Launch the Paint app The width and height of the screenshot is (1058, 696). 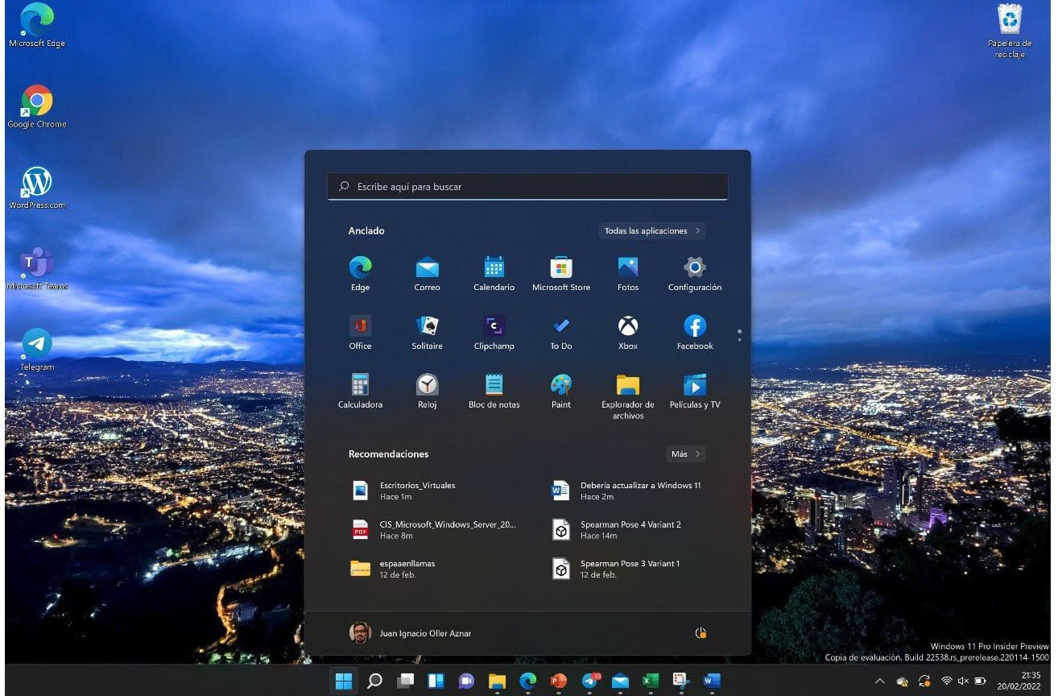click(561, 391)
